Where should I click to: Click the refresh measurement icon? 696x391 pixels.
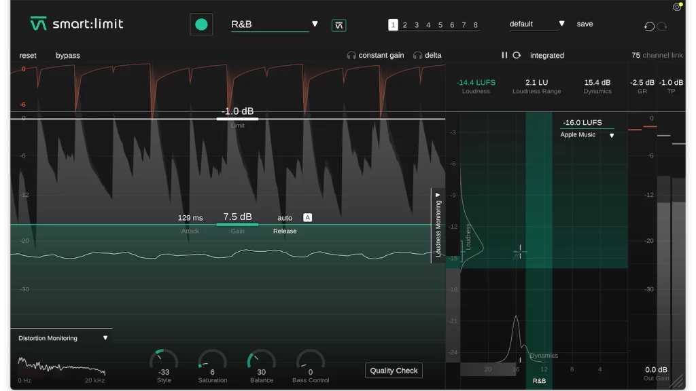point(517,55)
